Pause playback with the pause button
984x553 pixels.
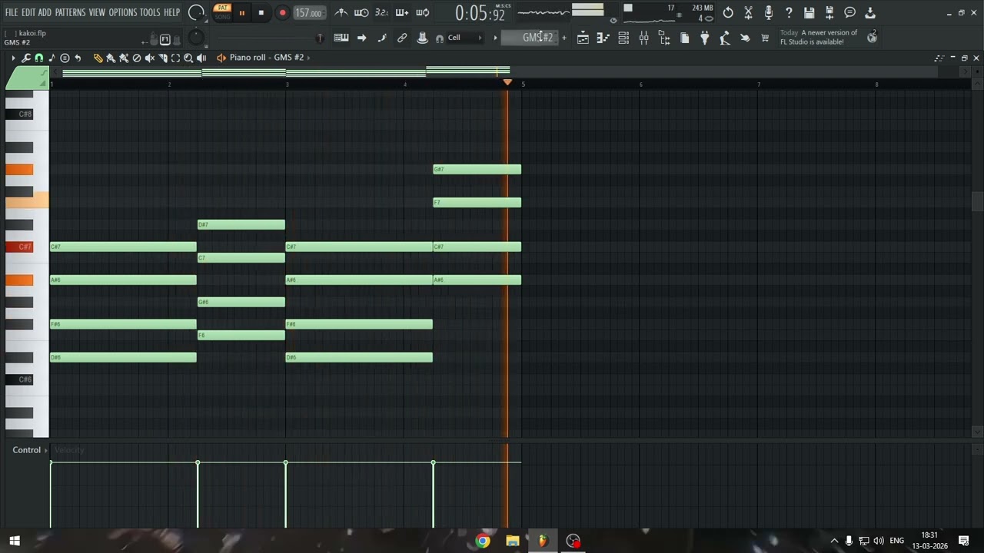click(241, 12)
